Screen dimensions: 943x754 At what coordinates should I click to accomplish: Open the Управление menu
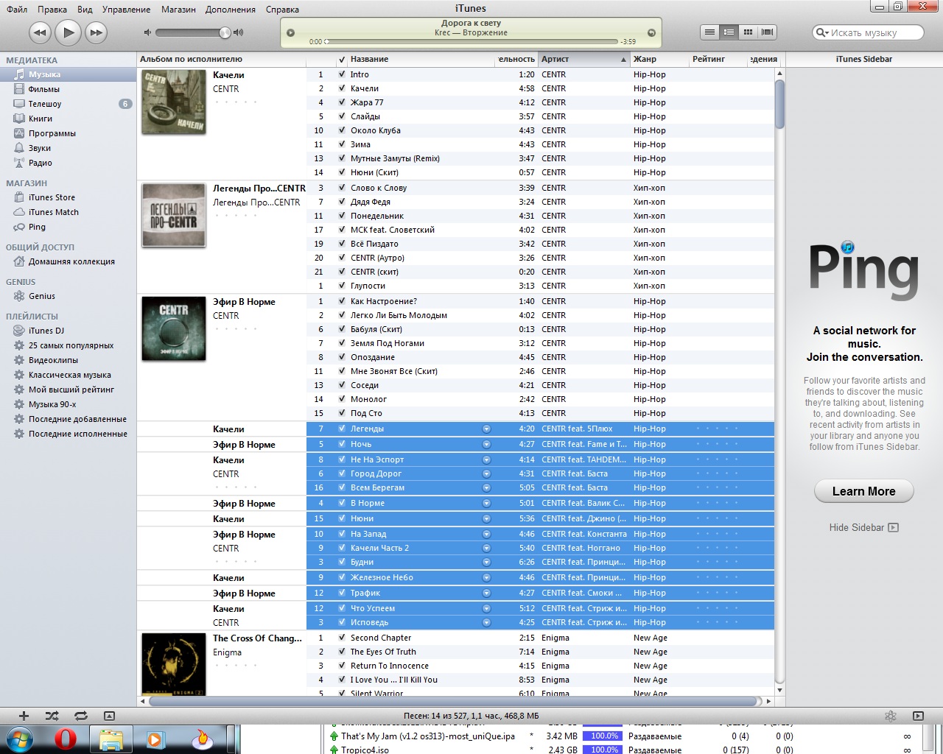pos(126,10)
